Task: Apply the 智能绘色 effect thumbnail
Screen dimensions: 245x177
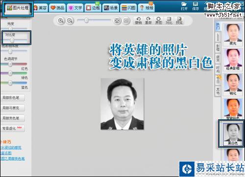Action: (x=233, y=109)
